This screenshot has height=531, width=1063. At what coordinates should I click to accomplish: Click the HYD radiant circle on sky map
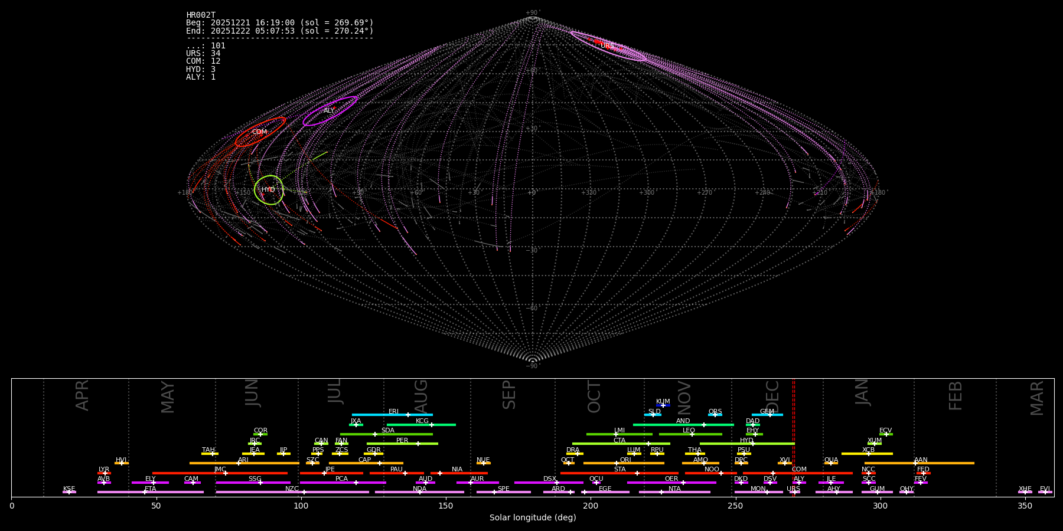pyautogui.click(x=269, y=190)
